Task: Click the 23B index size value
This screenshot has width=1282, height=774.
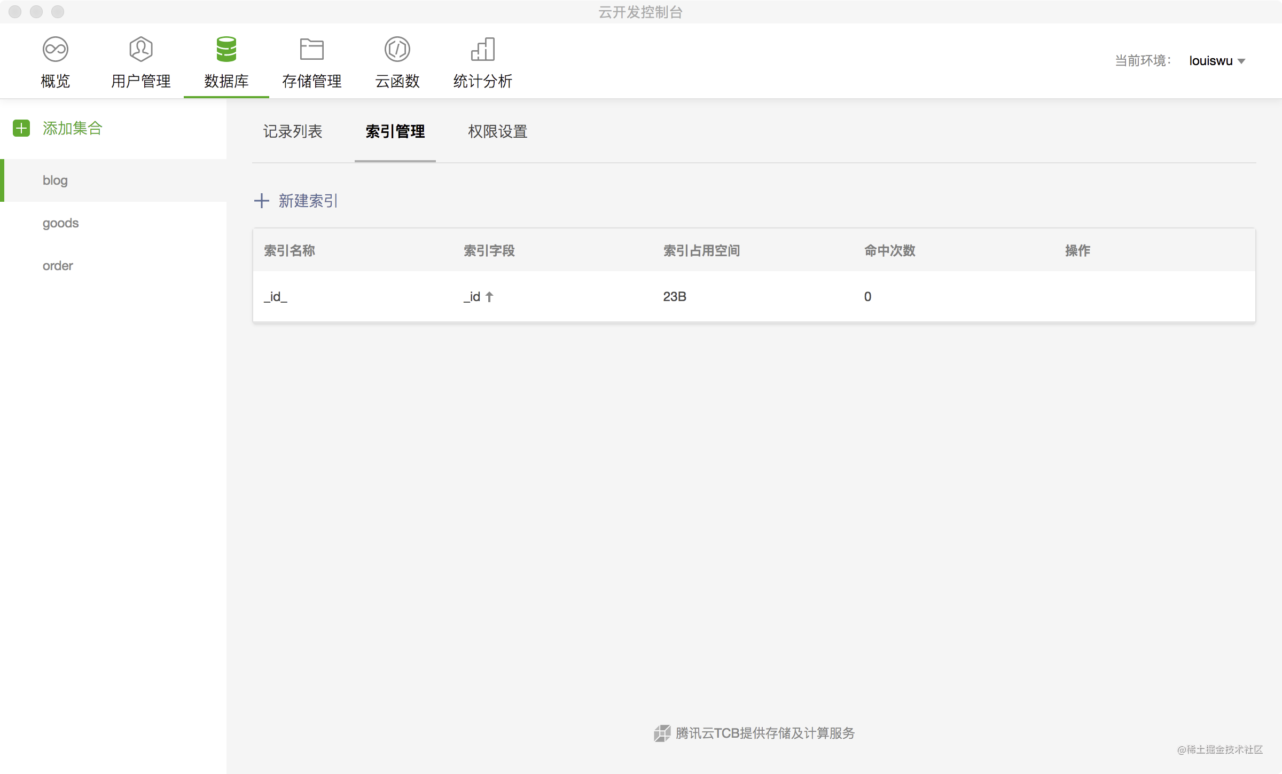Action: 675,297
